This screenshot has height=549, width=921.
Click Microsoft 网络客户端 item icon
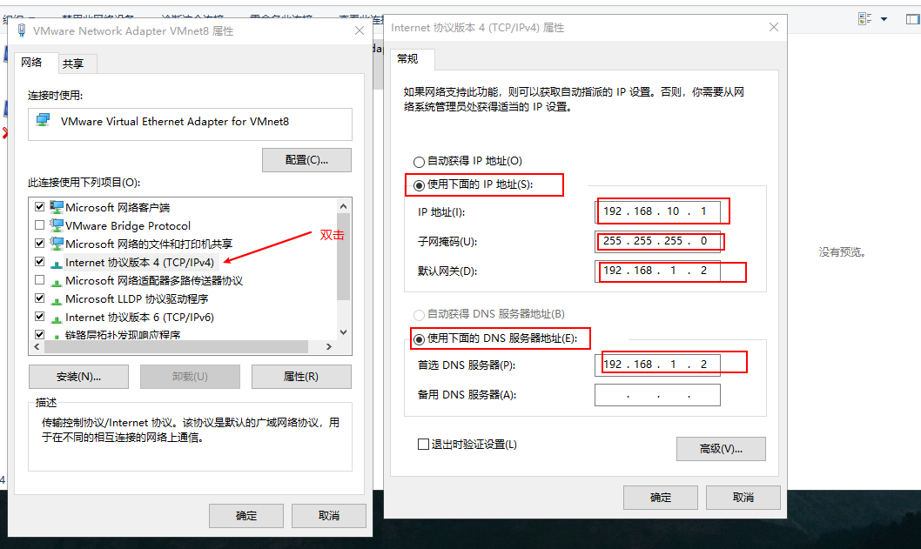(x=57, y=207)
